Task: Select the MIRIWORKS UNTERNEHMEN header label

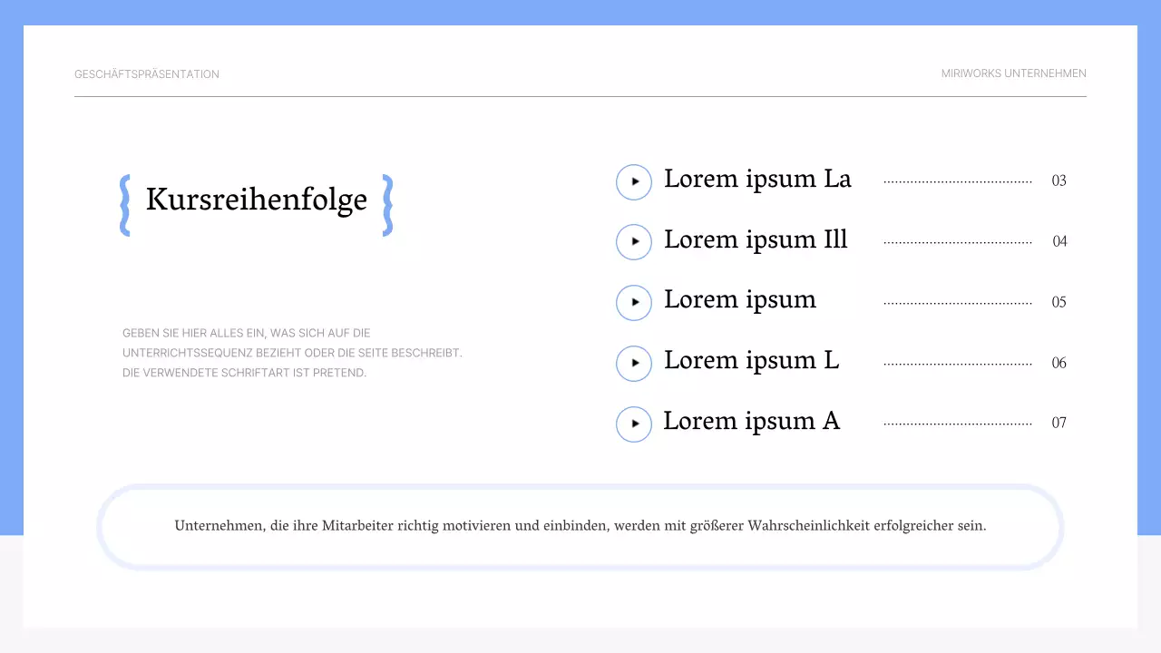Action: coord(1014,73)
